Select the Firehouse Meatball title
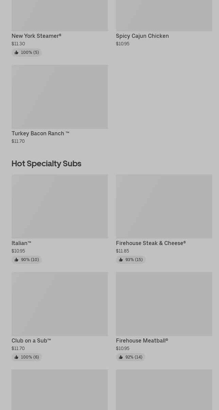The image size is (219, 410). (x=142, y=340)
